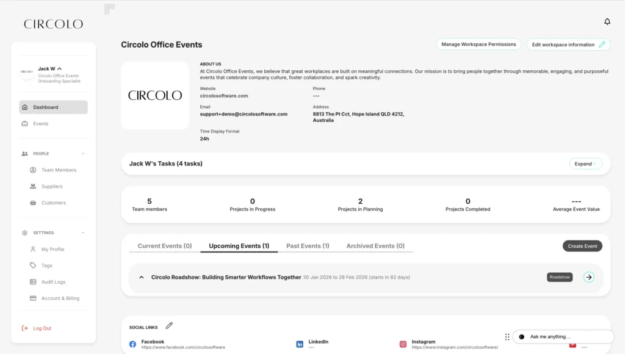This screenshot has height=354, width=625.
Task: Open the notifications bell icon
Action: (607, 22)
